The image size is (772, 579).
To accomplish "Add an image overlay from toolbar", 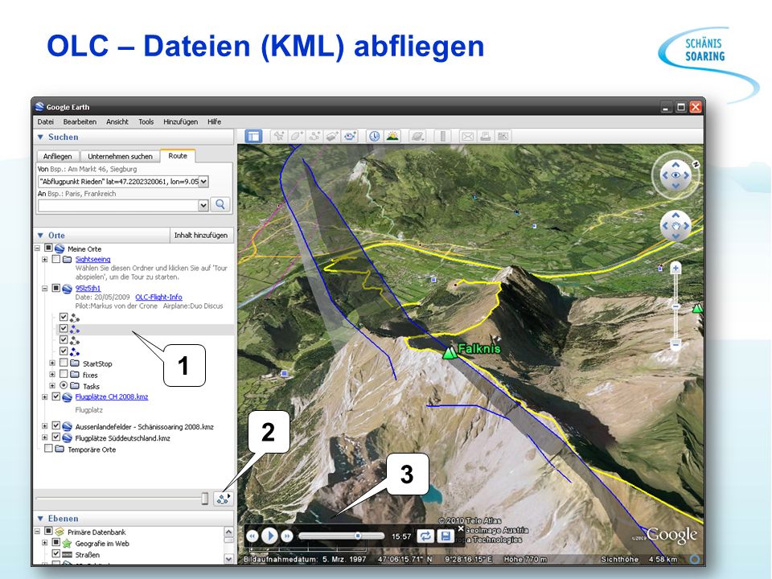I will [332, 137].
